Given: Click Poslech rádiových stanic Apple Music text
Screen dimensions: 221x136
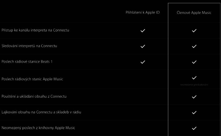Looking at the screenshot, I should pyautogui.click(x=32, y=79).
